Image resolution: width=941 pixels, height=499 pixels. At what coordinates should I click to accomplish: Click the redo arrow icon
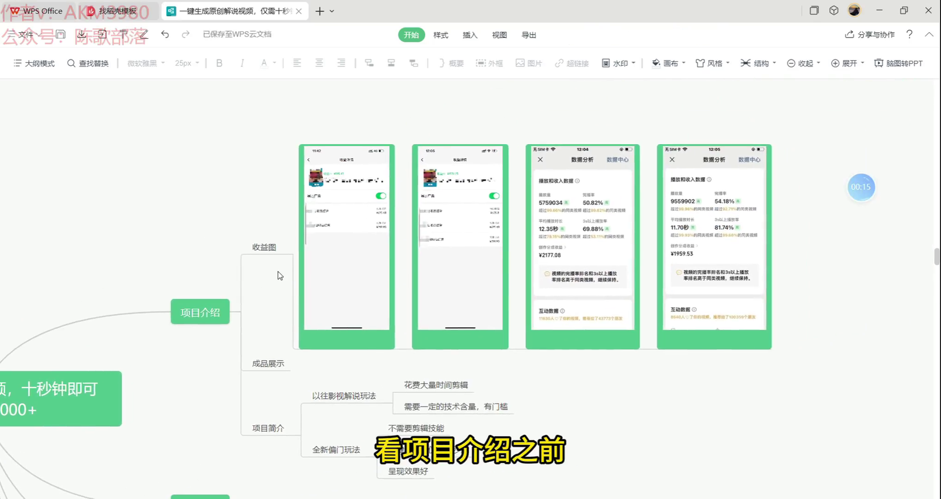(186, 35)
